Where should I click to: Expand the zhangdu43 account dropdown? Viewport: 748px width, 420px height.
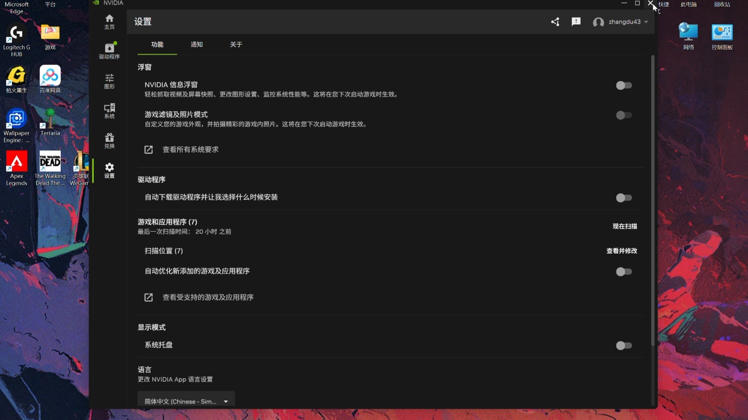click(621, 22)
